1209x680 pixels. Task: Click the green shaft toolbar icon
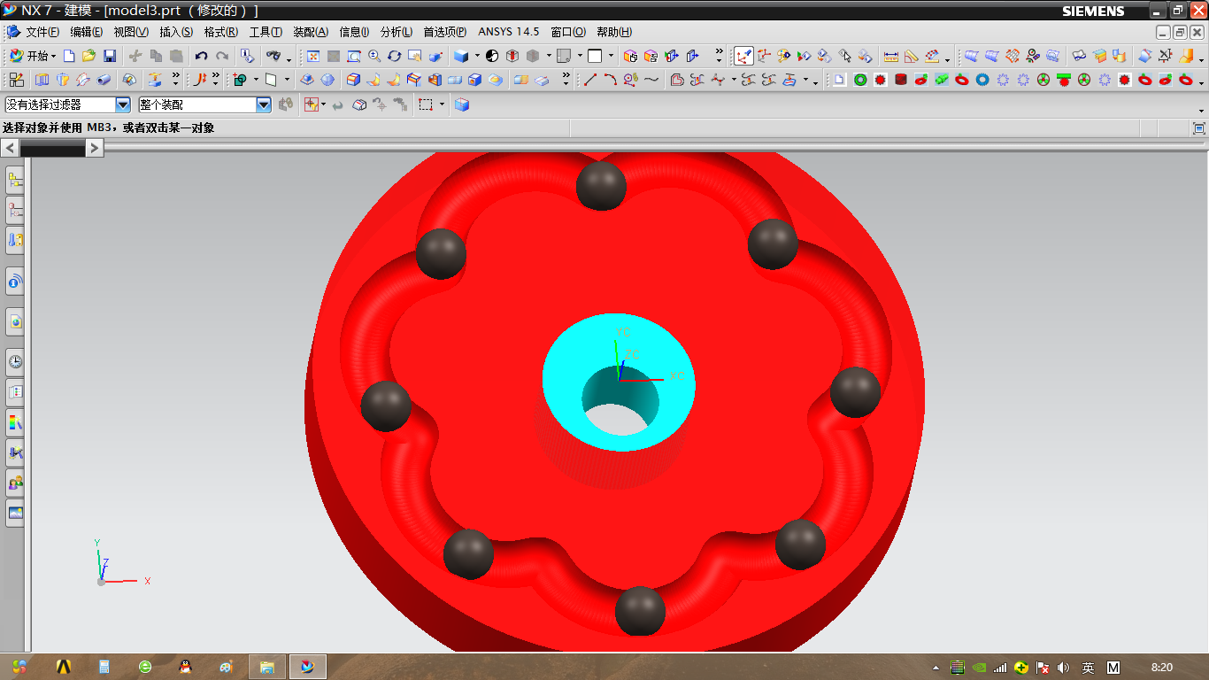[x=942, y=80]
